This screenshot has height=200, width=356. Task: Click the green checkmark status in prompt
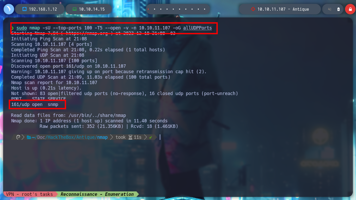pos(151,137)
